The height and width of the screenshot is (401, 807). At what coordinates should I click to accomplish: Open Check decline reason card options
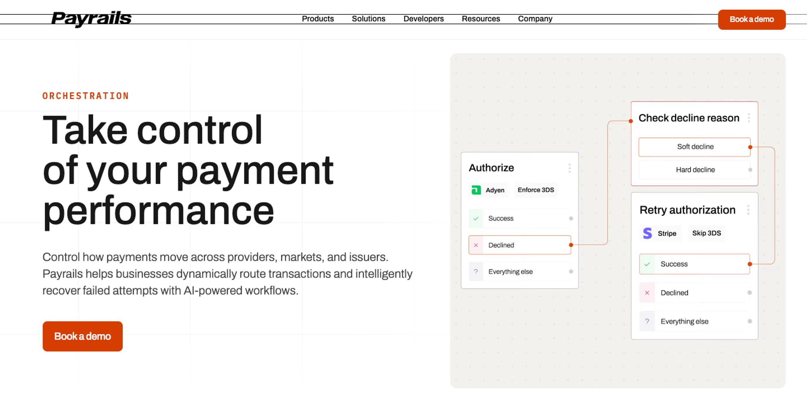(x=749, y=118)
